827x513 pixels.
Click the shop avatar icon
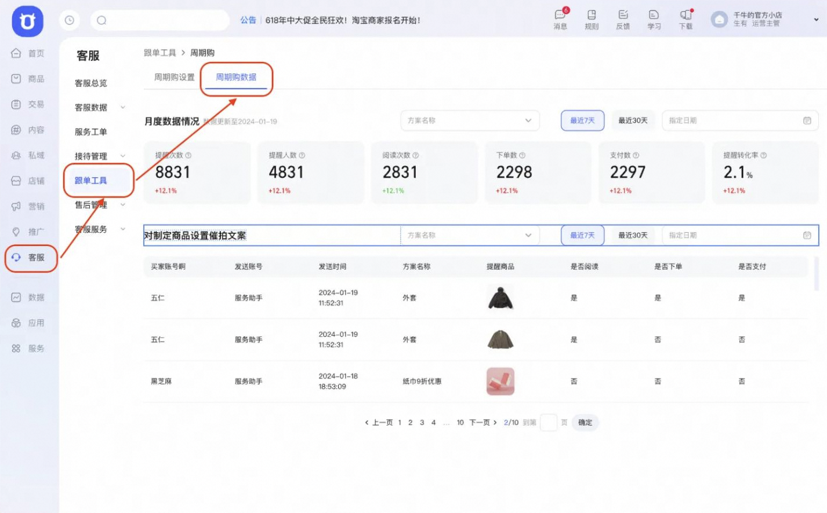click(719, 20)
